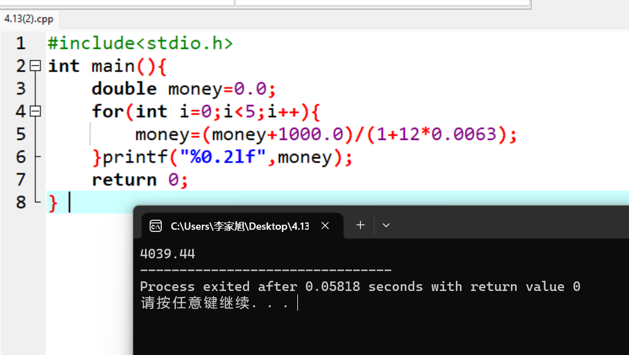Open terminal profile dropdown chevron

(386, 225)
